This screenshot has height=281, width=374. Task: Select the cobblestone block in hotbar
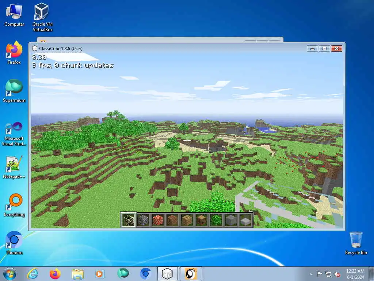[144, 220]
